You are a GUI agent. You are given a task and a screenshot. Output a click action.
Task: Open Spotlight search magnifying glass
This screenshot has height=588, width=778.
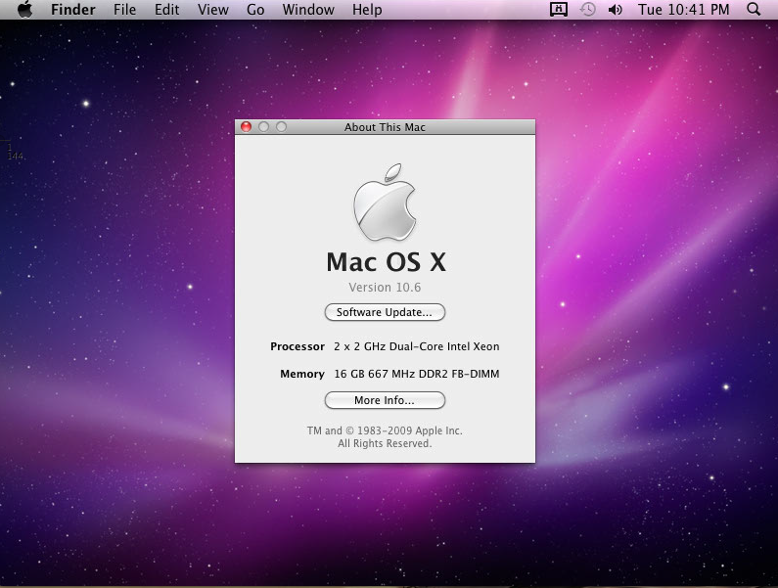tap(754, 10)
